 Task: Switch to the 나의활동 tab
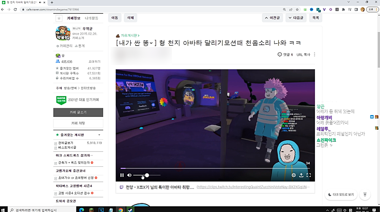pyautogui.click(x=91, y=18)
